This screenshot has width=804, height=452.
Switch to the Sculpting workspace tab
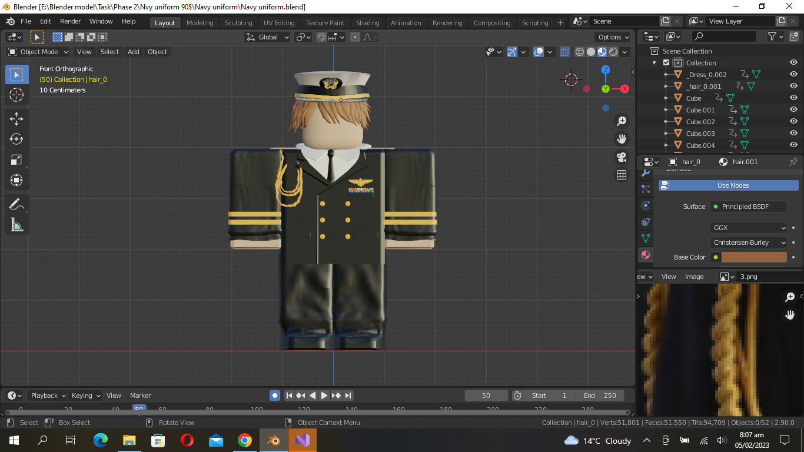pos(238,23)
